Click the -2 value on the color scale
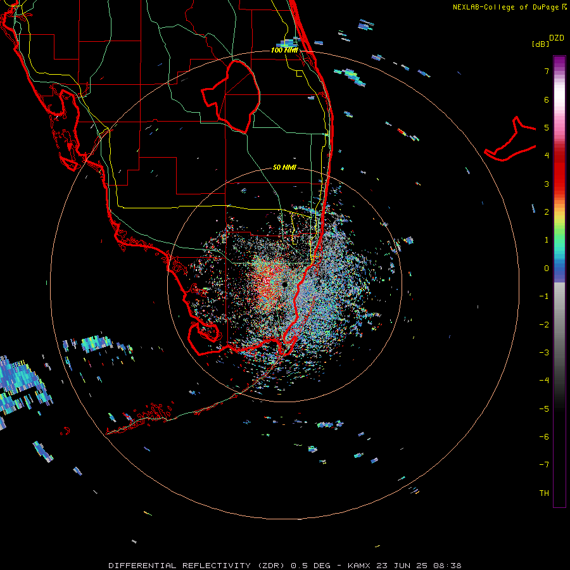 coord(544,325)
